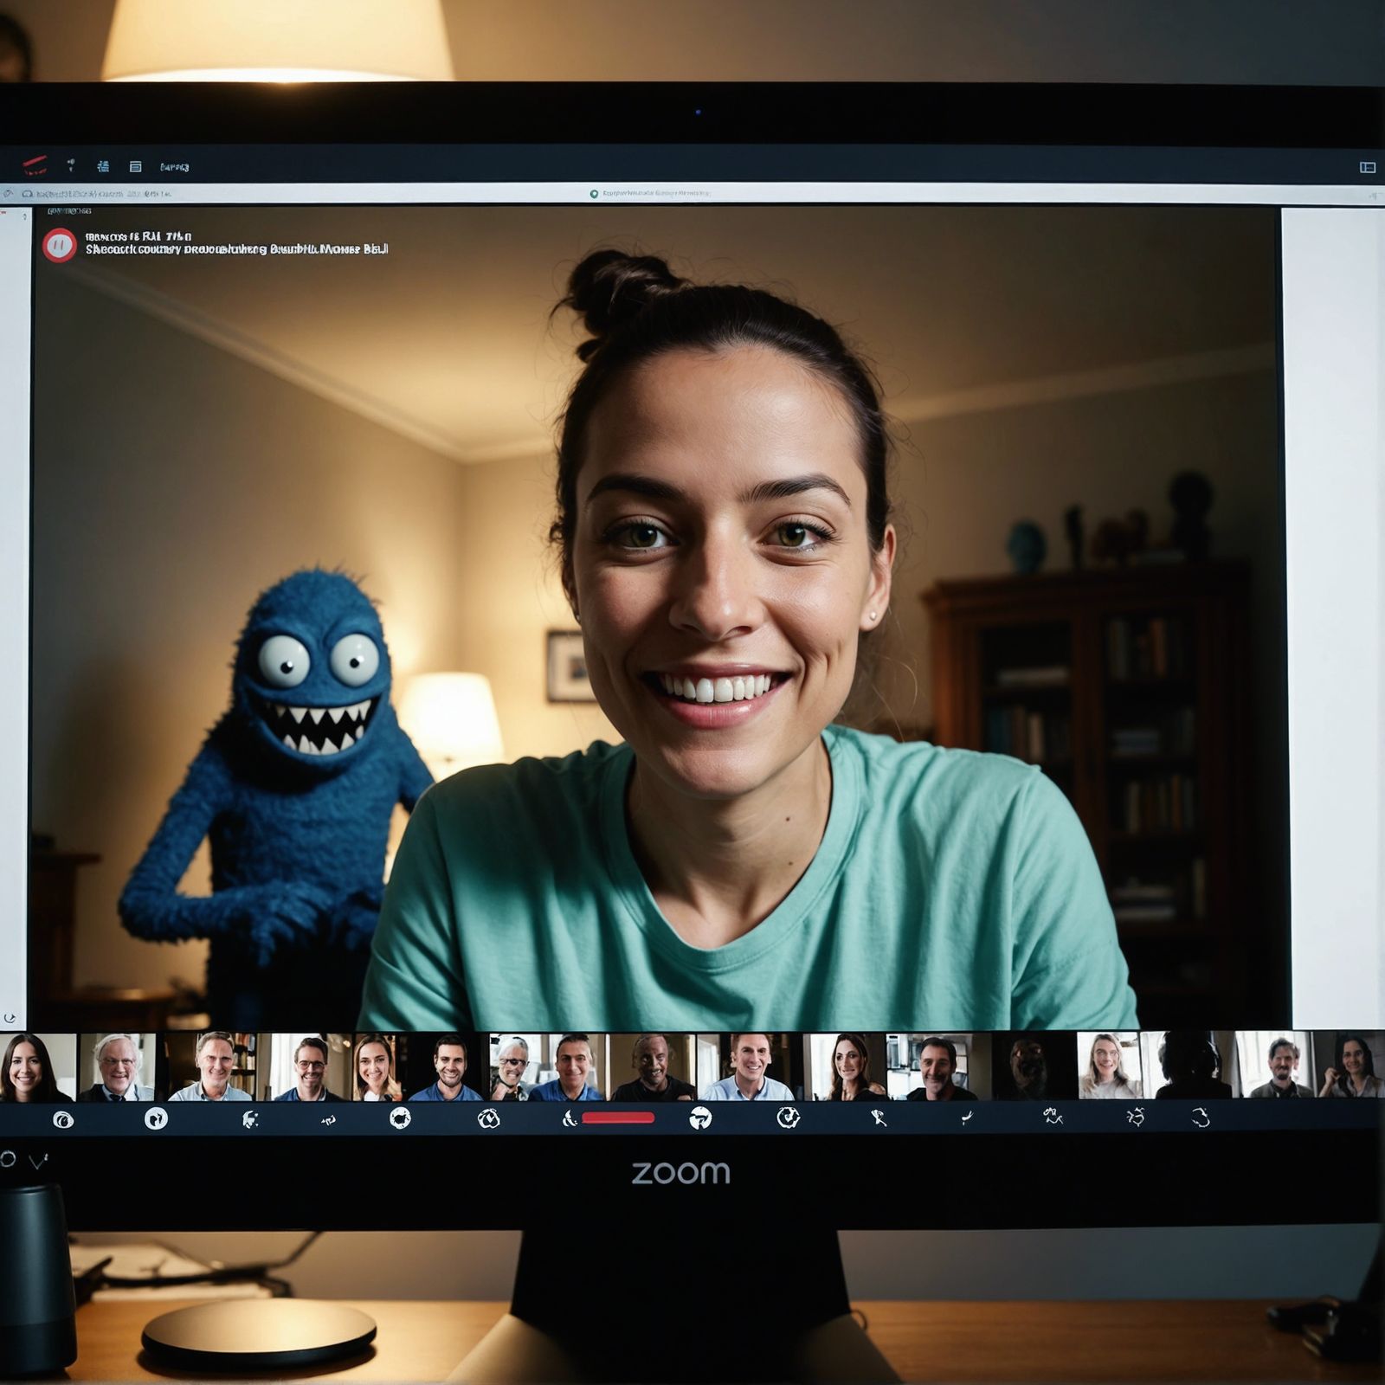This screenshot has width=1385, height=1385.
Task: Open the secure connection banner at top center
Action: (658, 192)
